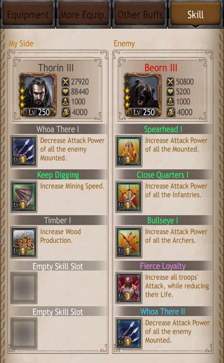The width and height of the screenshot is (224, 363).
Task: Tap Beorn III bear portrait
Action: [x=143, y=94]
